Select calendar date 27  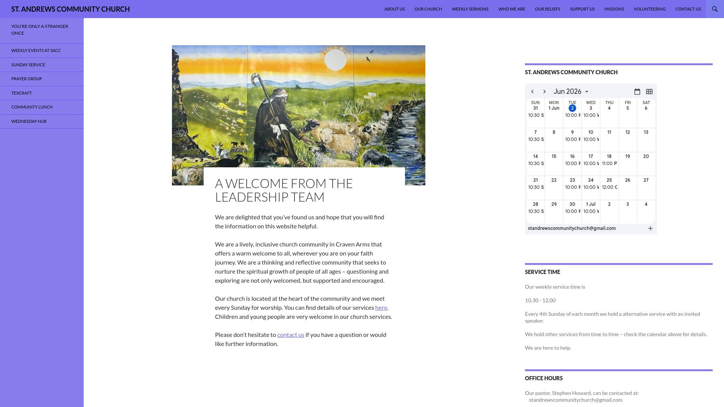click(x=646, y=180)
